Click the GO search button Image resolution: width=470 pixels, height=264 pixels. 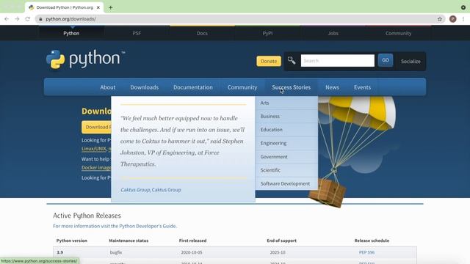point(385,60)
